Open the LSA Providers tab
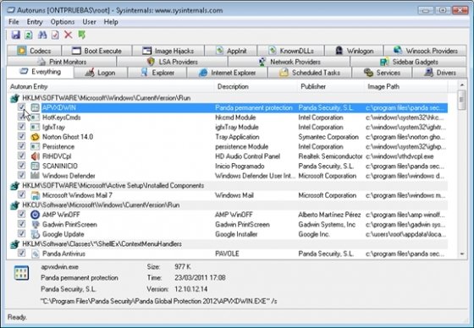474x328 pixels. point(172,62)
